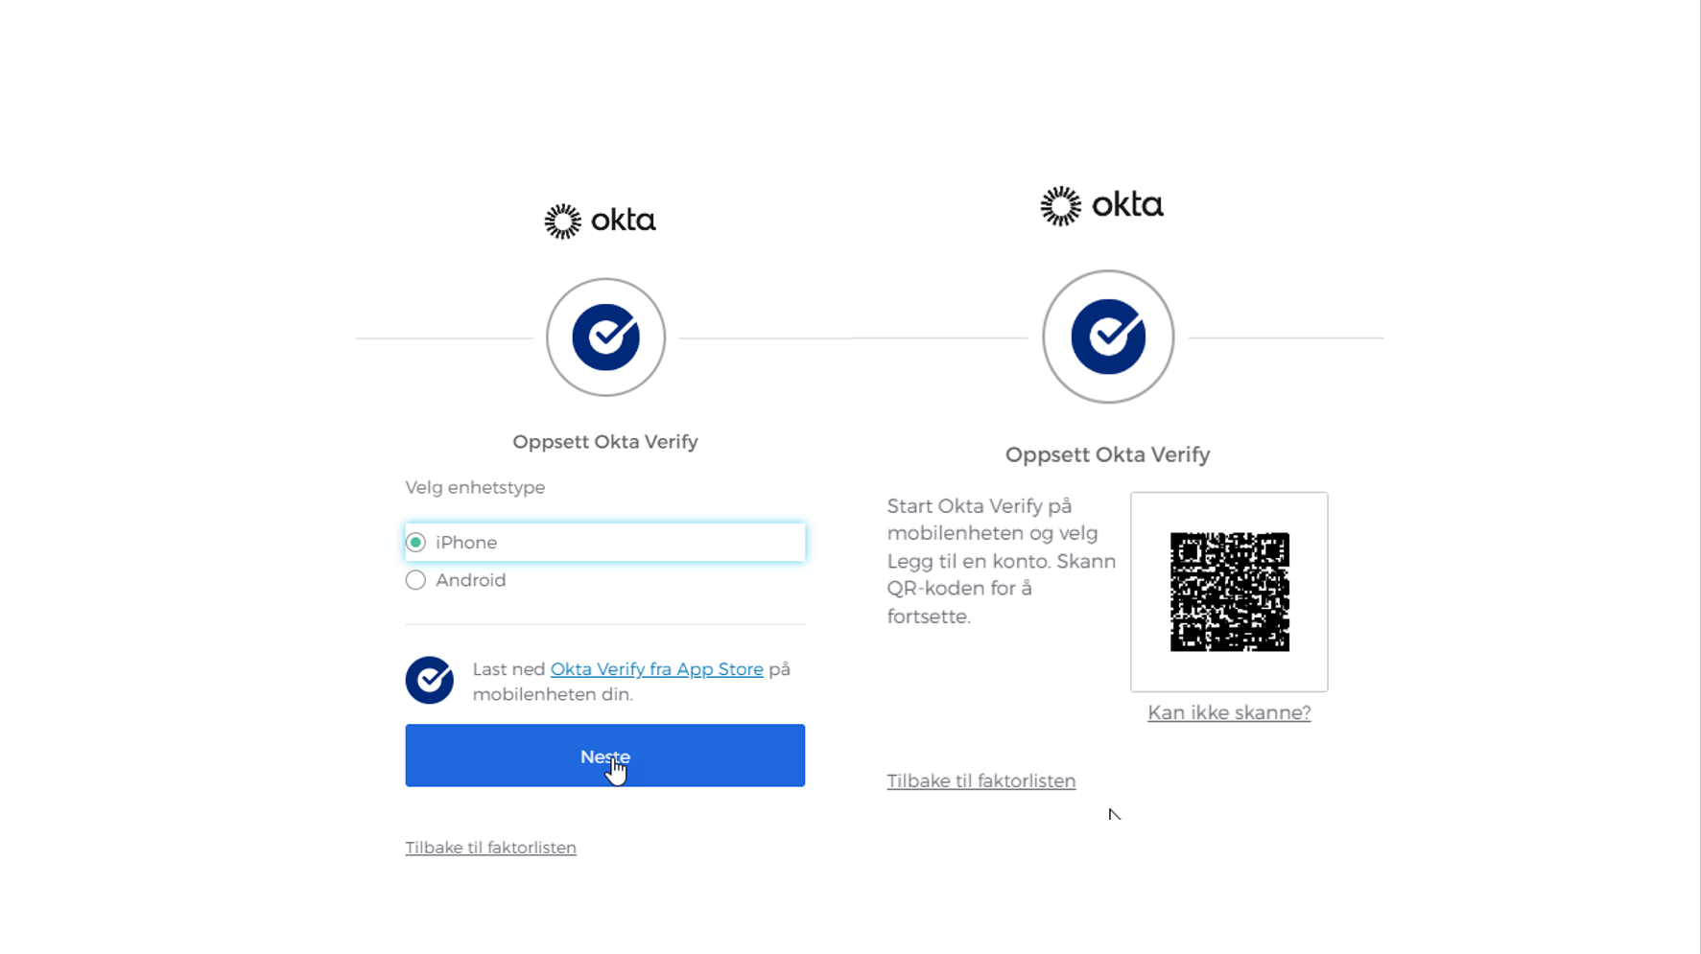This screenshot has width=1701, height=954.
Task: Click the Android option label
Action: tap(470, 580)
